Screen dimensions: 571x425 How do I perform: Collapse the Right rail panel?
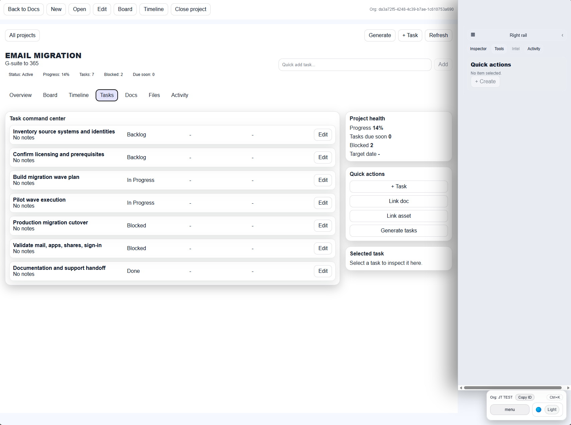click(562, 35)
